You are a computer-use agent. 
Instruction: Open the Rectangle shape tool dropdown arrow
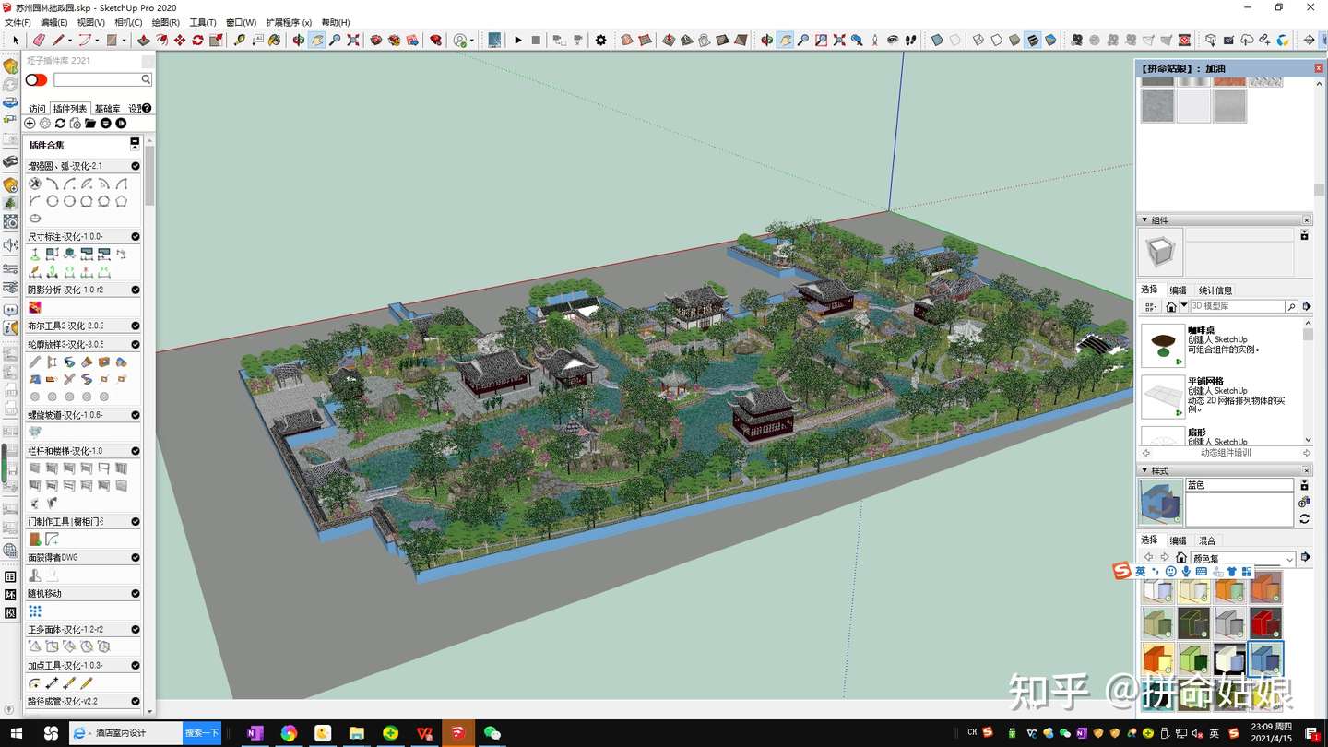pyautogui.click(x=124, y=41)
